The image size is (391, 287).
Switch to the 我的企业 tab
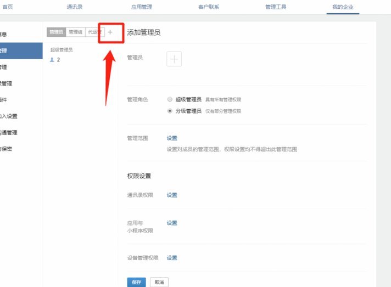pyautogui.click(x=343, y=7)
